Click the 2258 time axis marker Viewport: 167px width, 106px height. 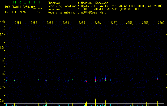point(129,23)
